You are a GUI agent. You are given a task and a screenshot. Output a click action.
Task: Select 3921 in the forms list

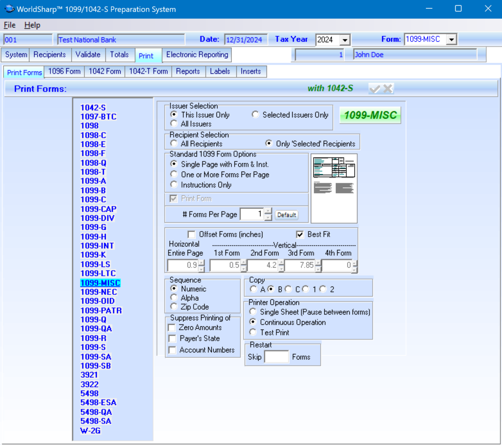click(89, 374)
